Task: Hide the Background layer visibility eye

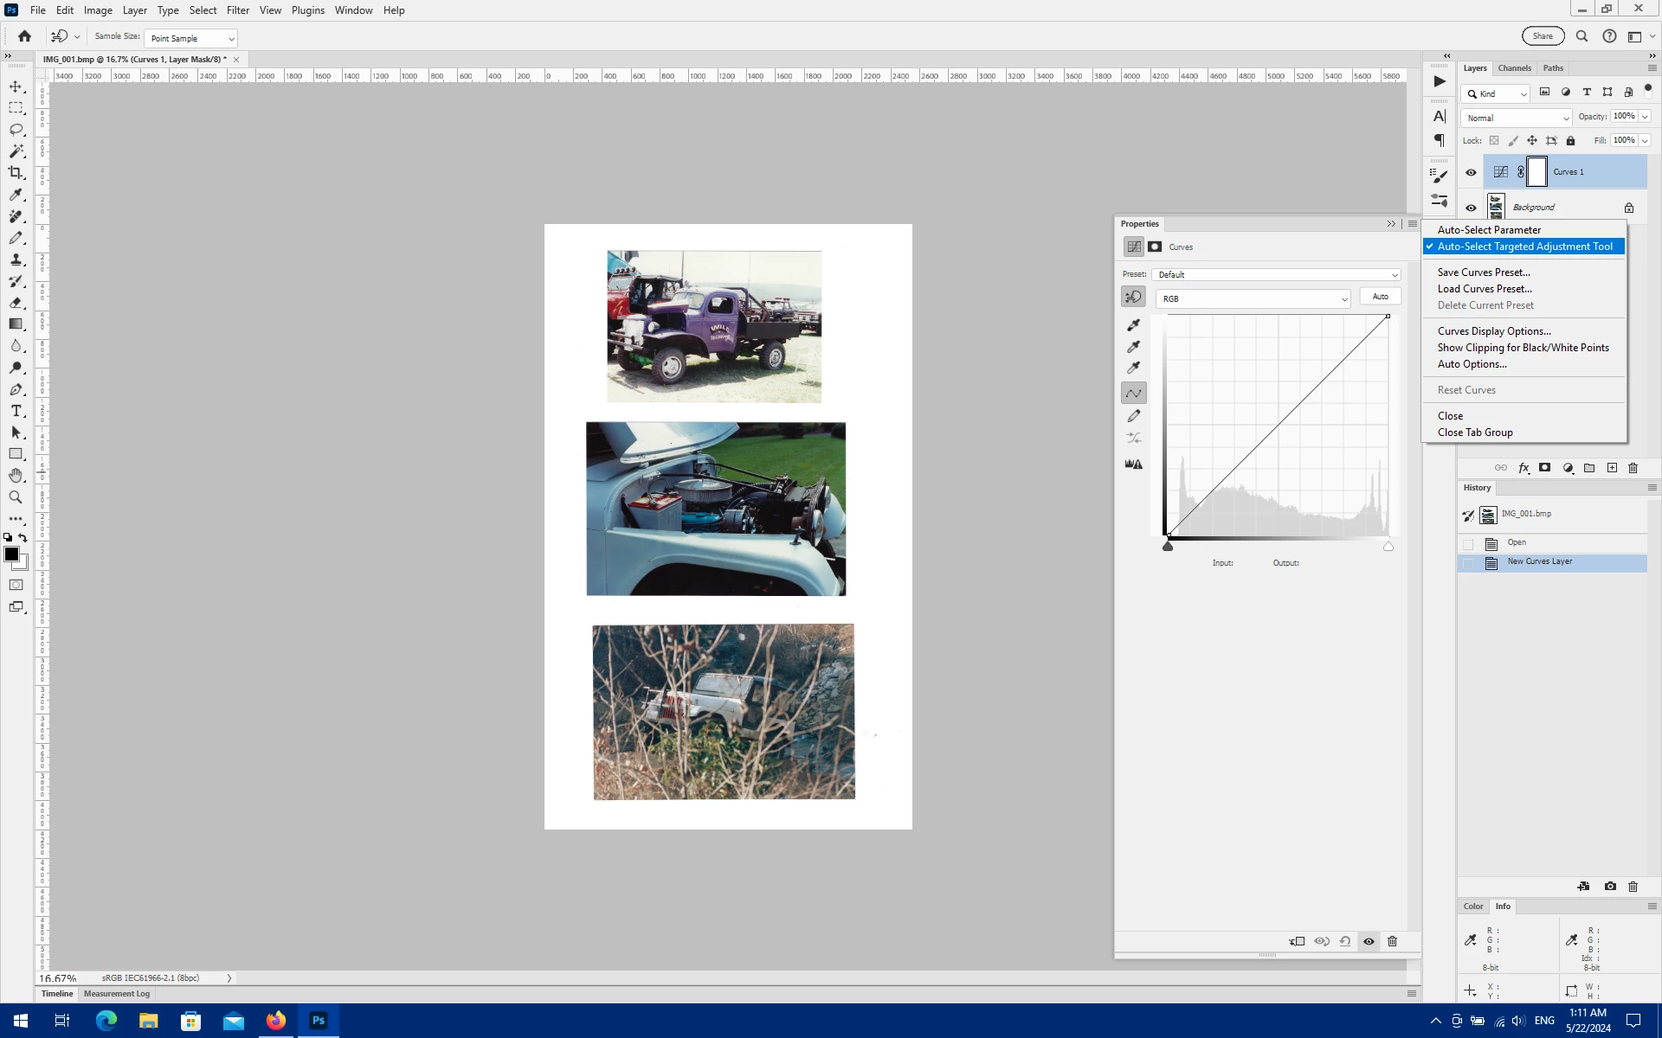Action: tap(1471, 208)
